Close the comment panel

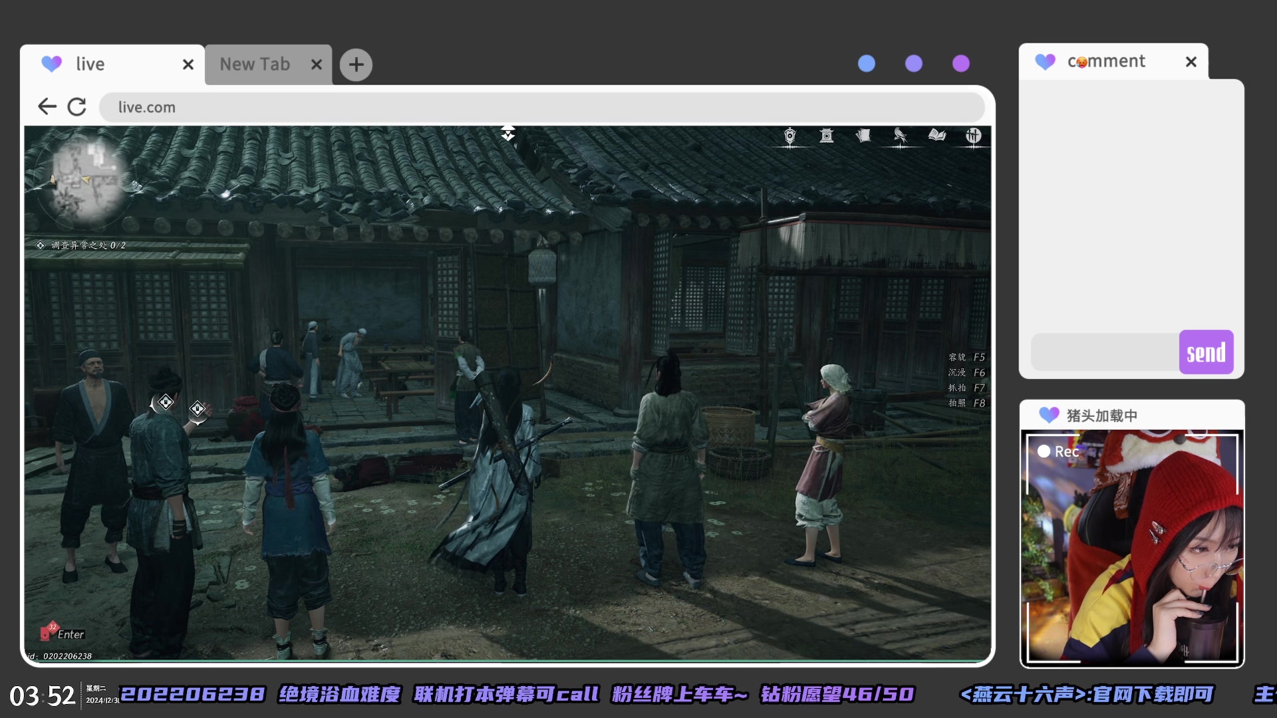click(x=1191, y=62)
